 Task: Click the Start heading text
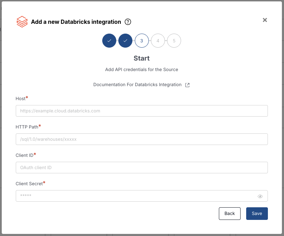141,58
